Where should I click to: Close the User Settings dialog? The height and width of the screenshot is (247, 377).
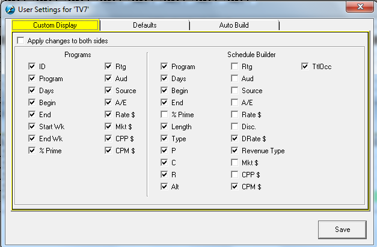click(x=360, y=7)
